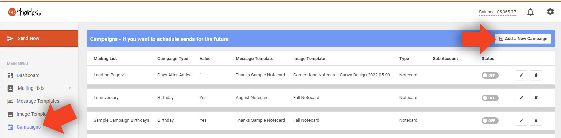Enable the Loaniversary campaign status
Screen dimensions: 561x138
(x=490, y=98)
